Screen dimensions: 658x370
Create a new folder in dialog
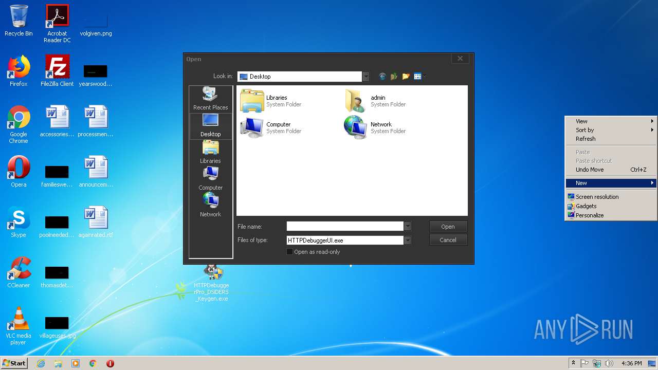406,77
